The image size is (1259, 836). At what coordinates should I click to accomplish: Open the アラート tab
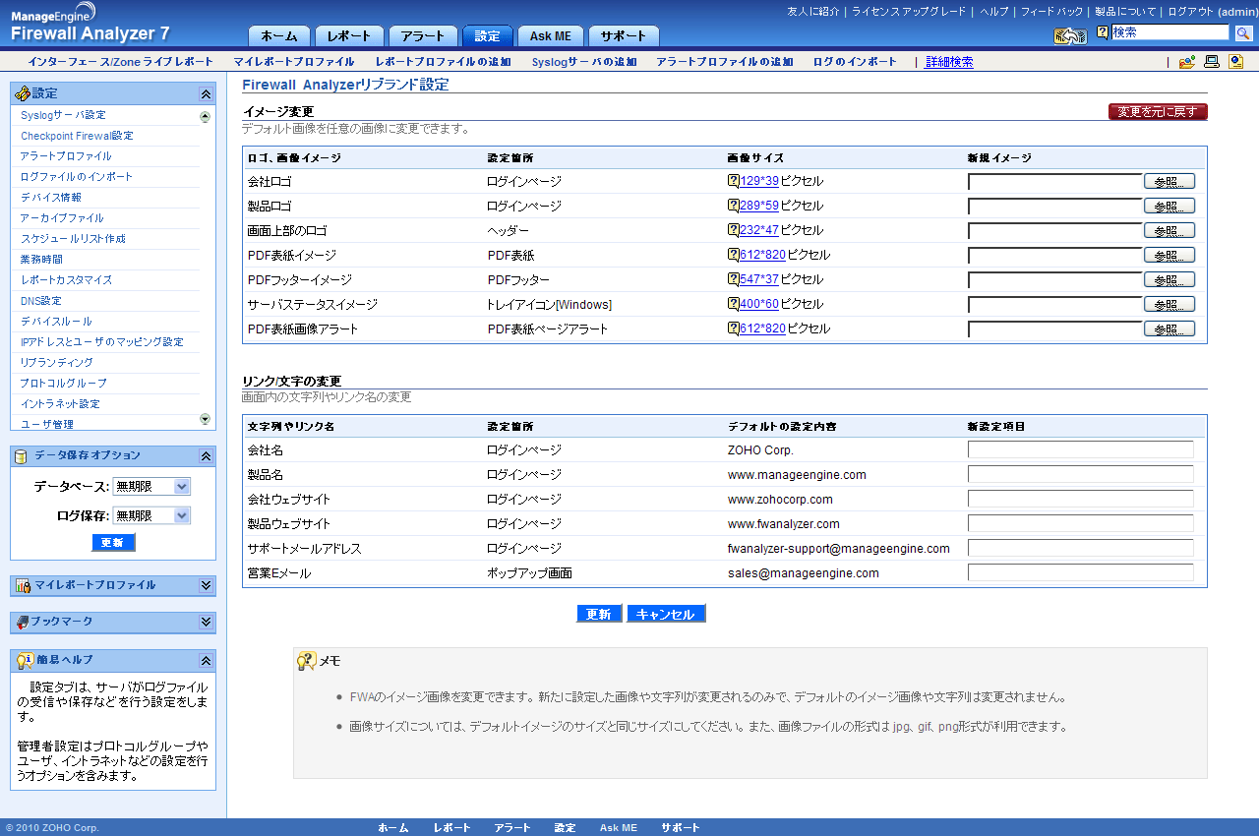423,36
